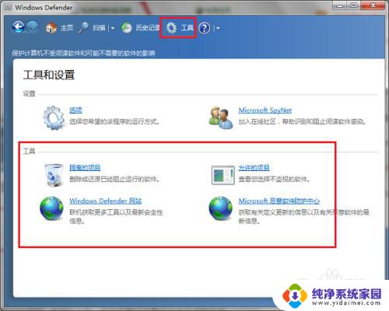
Task: Click the description 查看您选择不监视的软件
Action: pos(274,179)
